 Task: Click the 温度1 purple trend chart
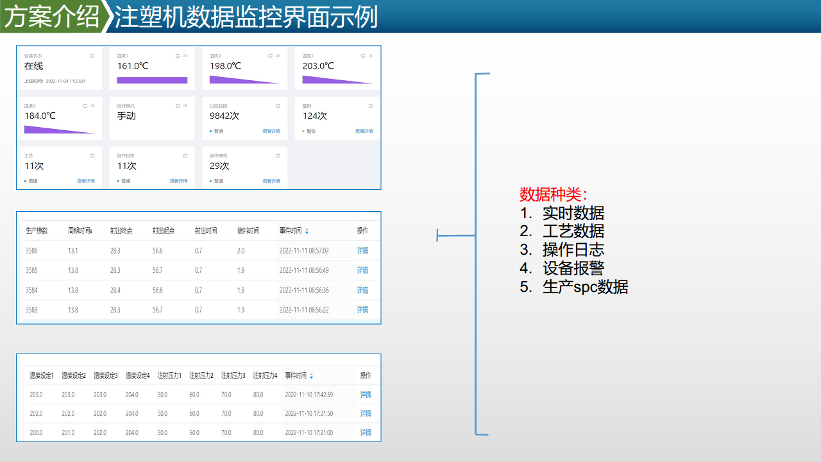(152, 80)
